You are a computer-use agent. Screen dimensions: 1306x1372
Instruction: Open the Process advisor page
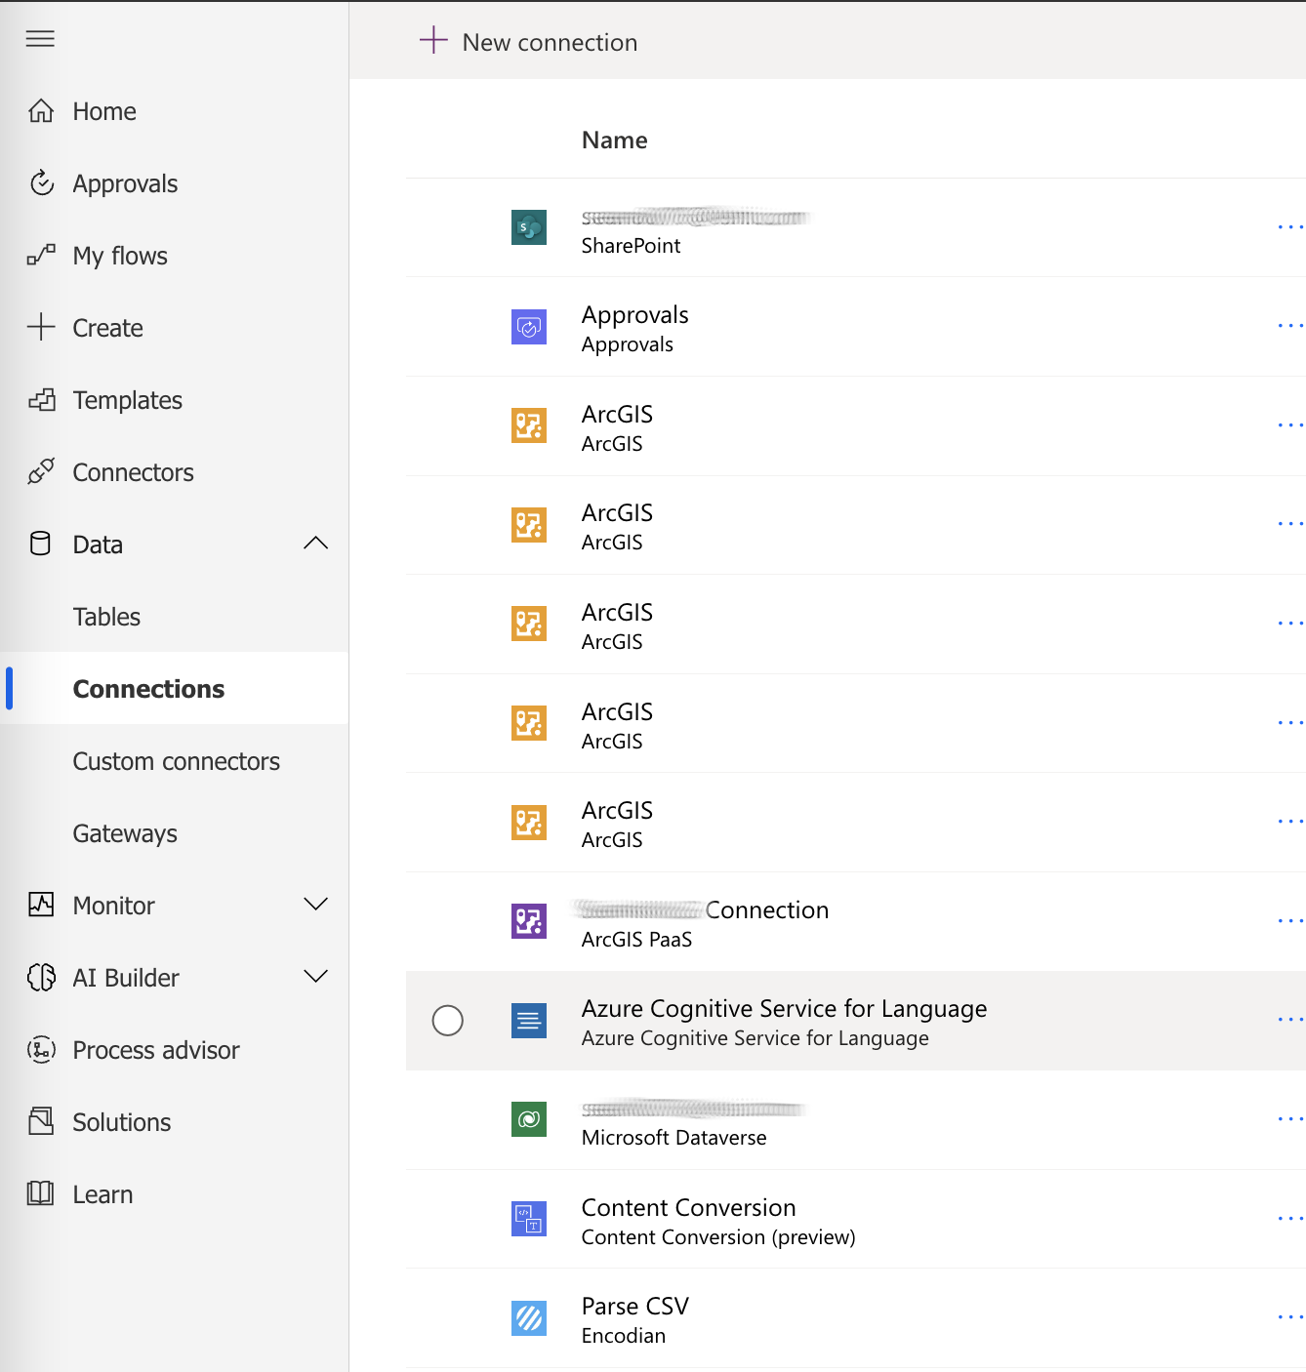pos(155,1050)
